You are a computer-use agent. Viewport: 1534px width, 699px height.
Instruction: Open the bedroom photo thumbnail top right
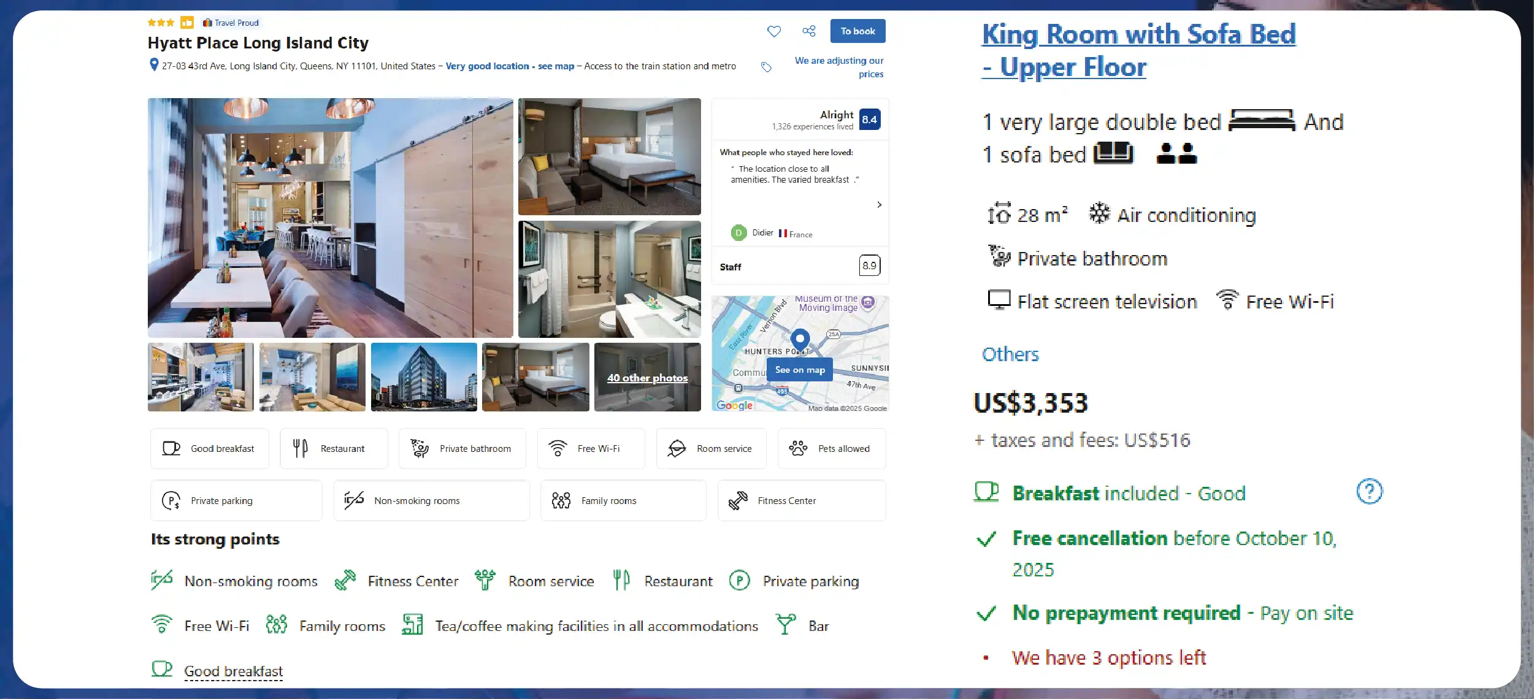click(609, 156)
